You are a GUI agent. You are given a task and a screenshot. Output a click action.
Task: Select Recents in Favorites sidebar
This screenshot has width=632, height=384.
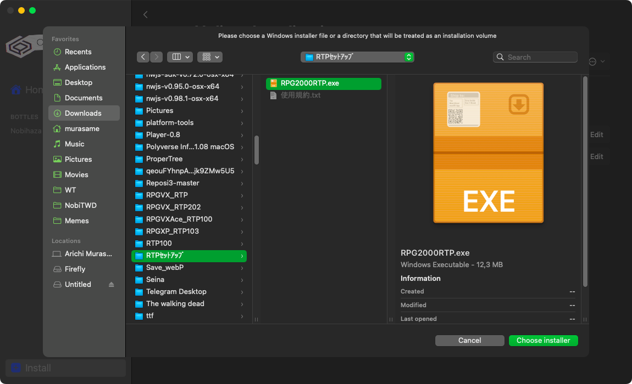pyautogui.click(x=78, y=52)
